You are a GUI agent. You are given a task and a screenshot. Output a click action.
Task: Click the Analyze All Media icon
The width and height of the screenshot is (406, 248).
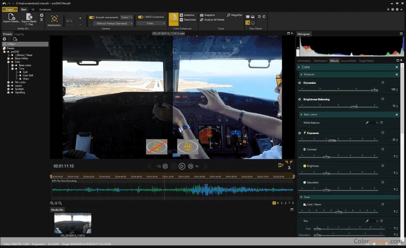(x=202, y=20)
